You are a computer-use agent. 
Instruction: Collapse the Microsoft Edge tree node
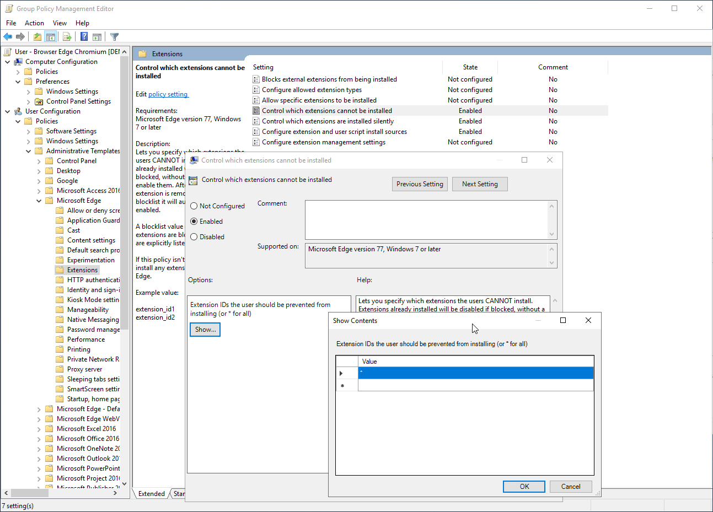(38, 200)
